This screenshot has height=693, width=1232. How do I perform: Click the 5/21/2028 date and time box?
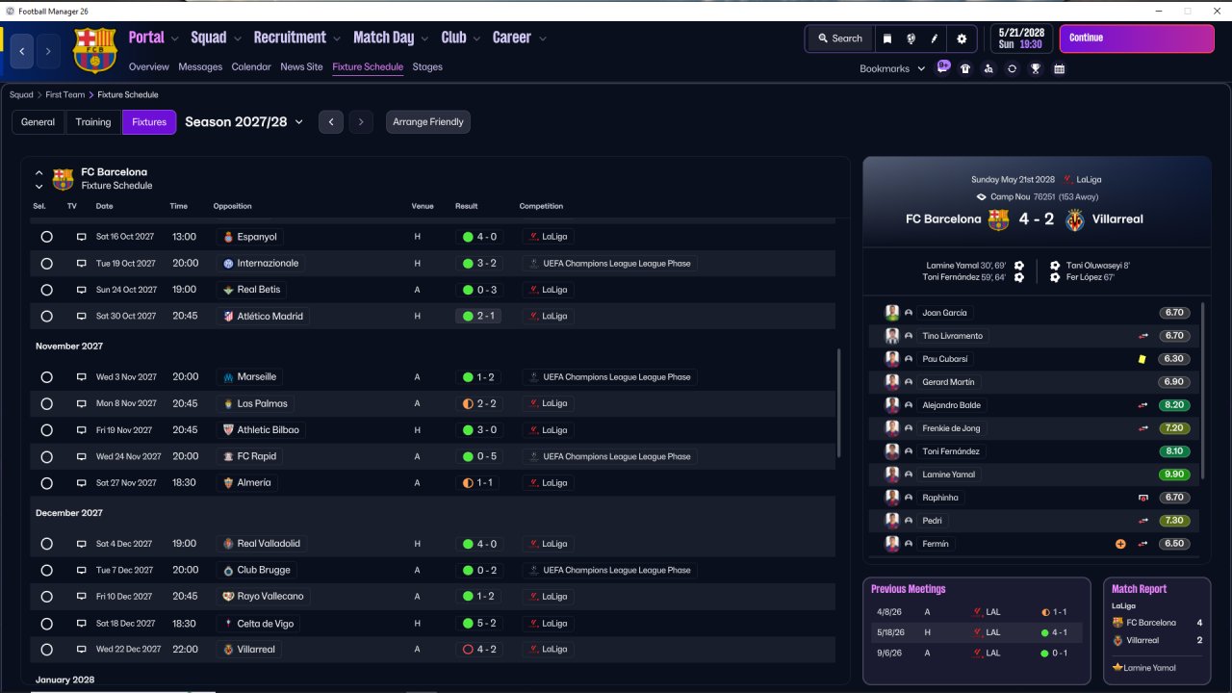(x=1020, y=38)
